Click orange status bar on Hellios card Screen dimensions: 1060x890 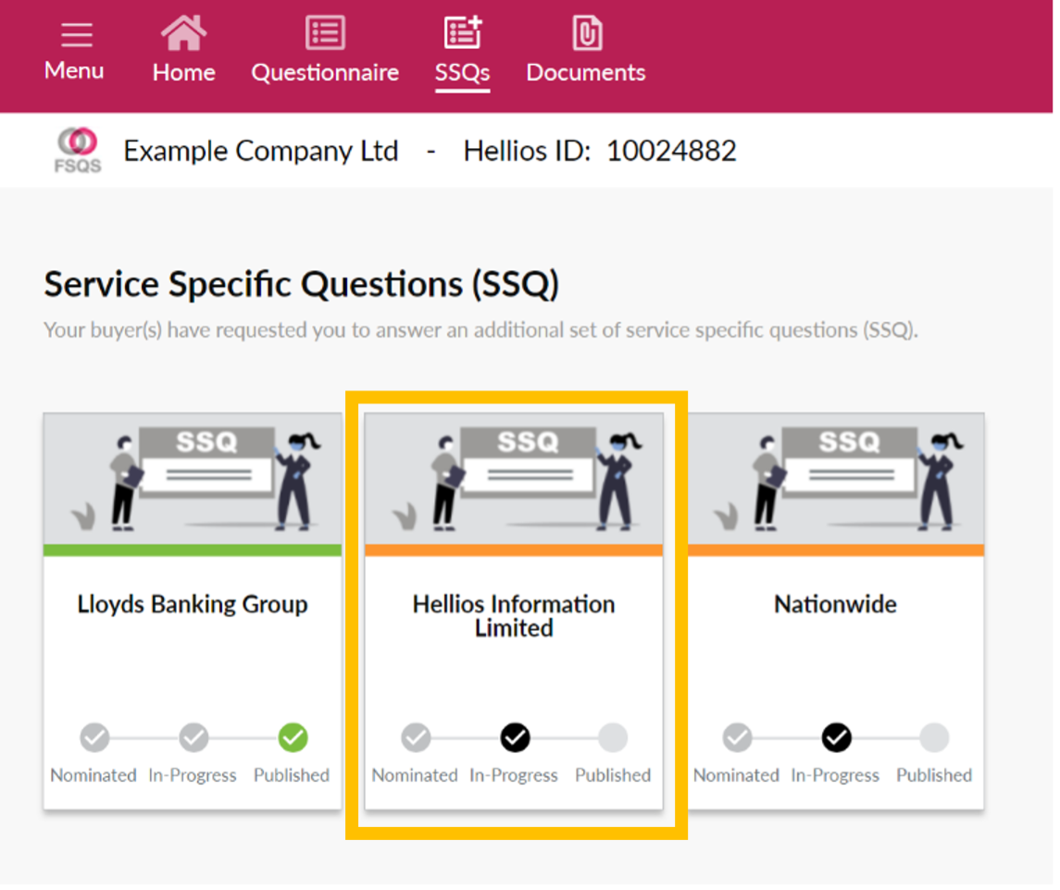pyautogui.click(x=514, y=550)
